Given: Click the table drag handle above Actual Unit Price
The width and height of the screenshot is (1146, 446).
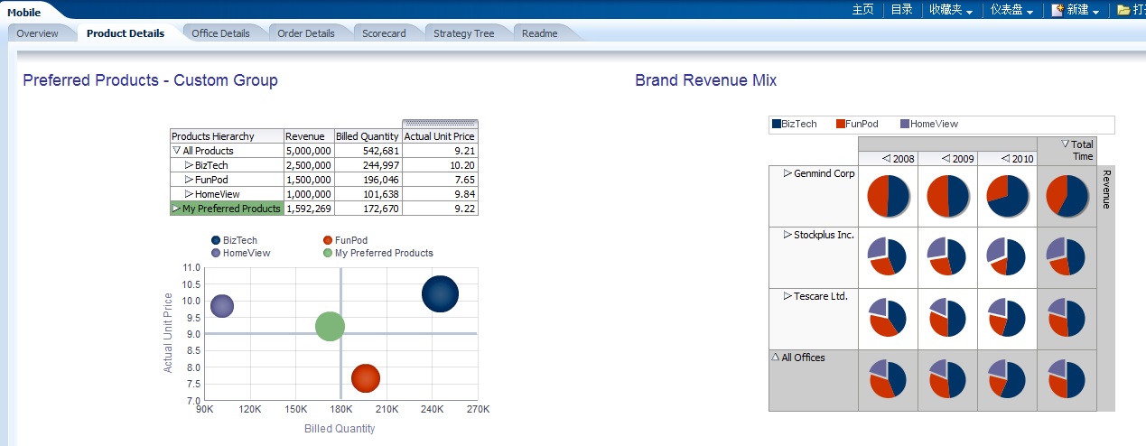Looking at the screenshot, I should coord(440,124).
